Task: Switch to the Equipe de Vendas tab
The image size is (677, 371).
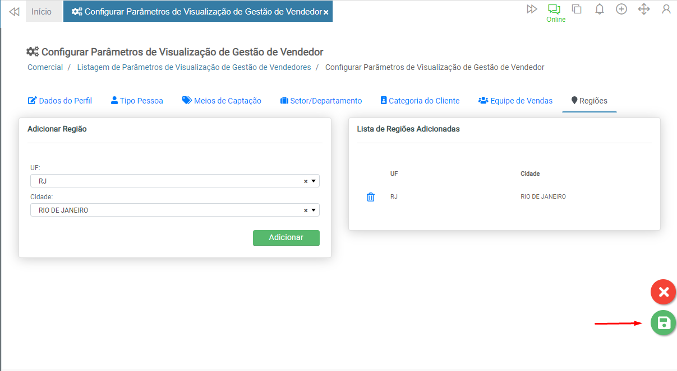Action: (515, 101)
